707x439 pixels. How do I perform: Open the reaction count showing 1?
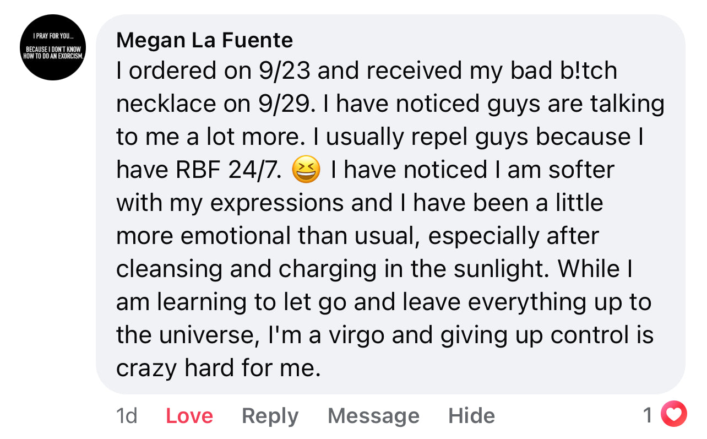click(648, 415)
